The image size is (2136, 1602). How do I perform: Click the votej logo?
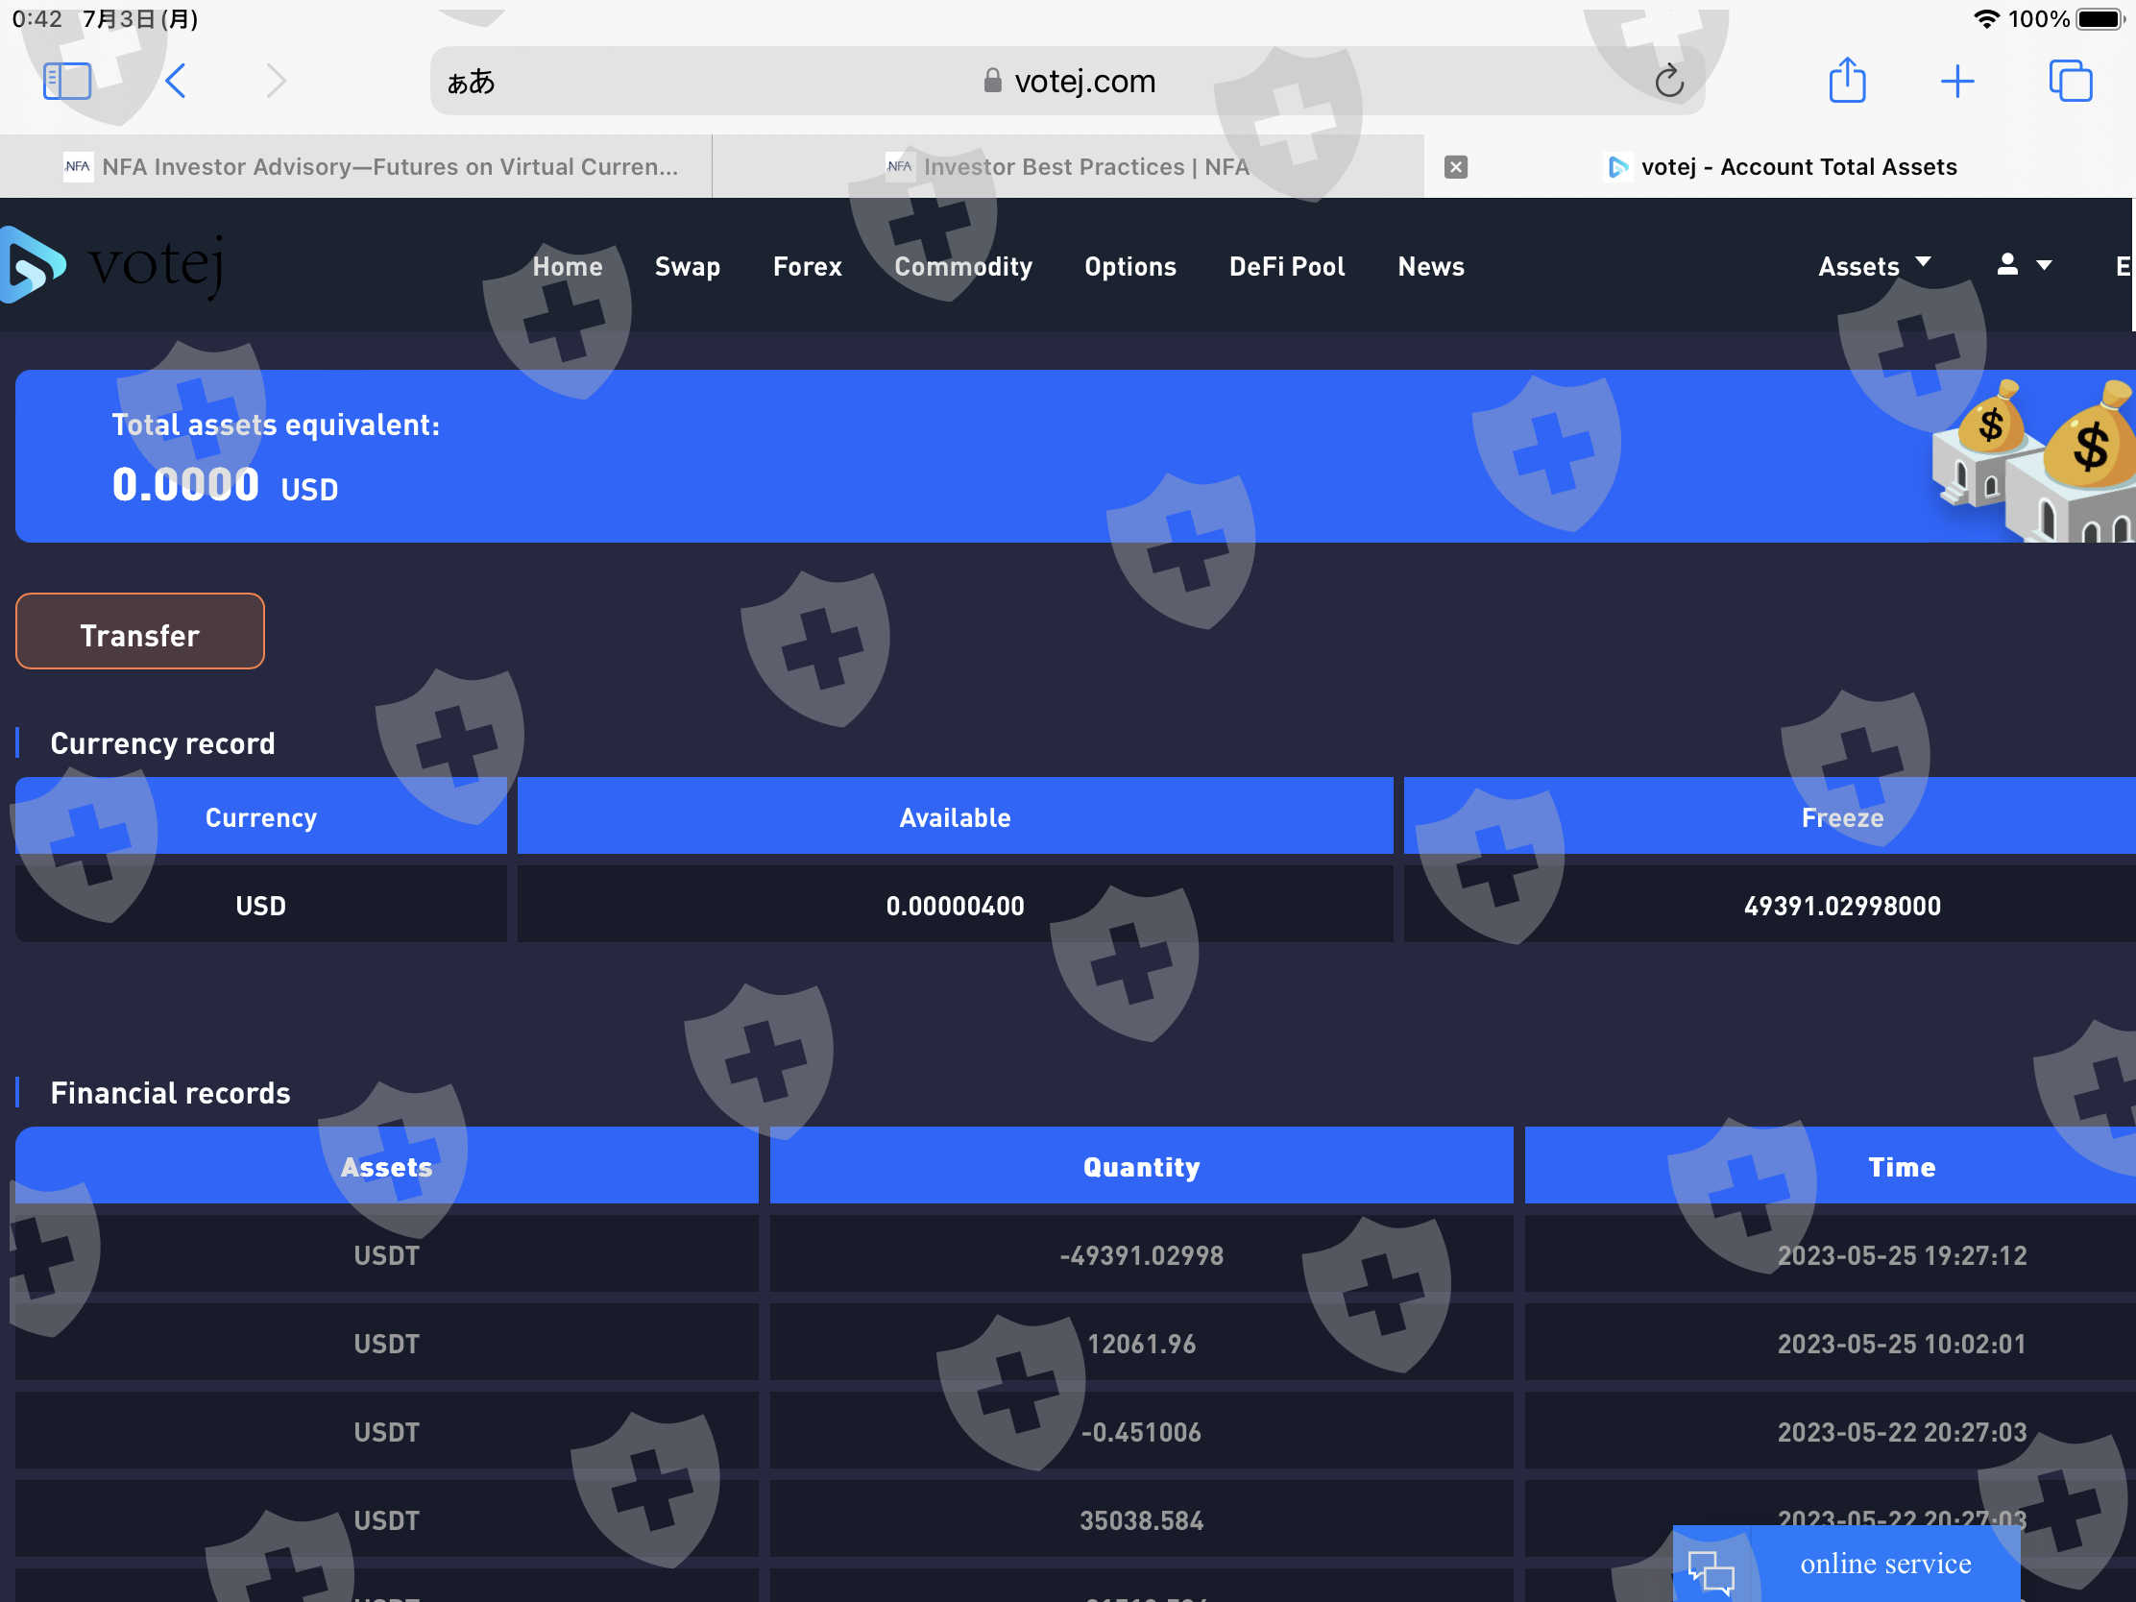click(114, 264)
